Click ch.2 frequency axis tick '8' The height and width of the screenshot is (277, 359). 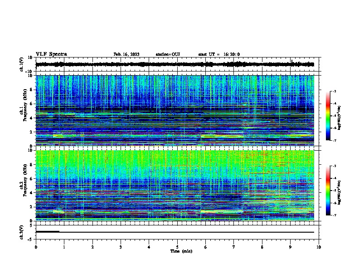coord(31,165)
